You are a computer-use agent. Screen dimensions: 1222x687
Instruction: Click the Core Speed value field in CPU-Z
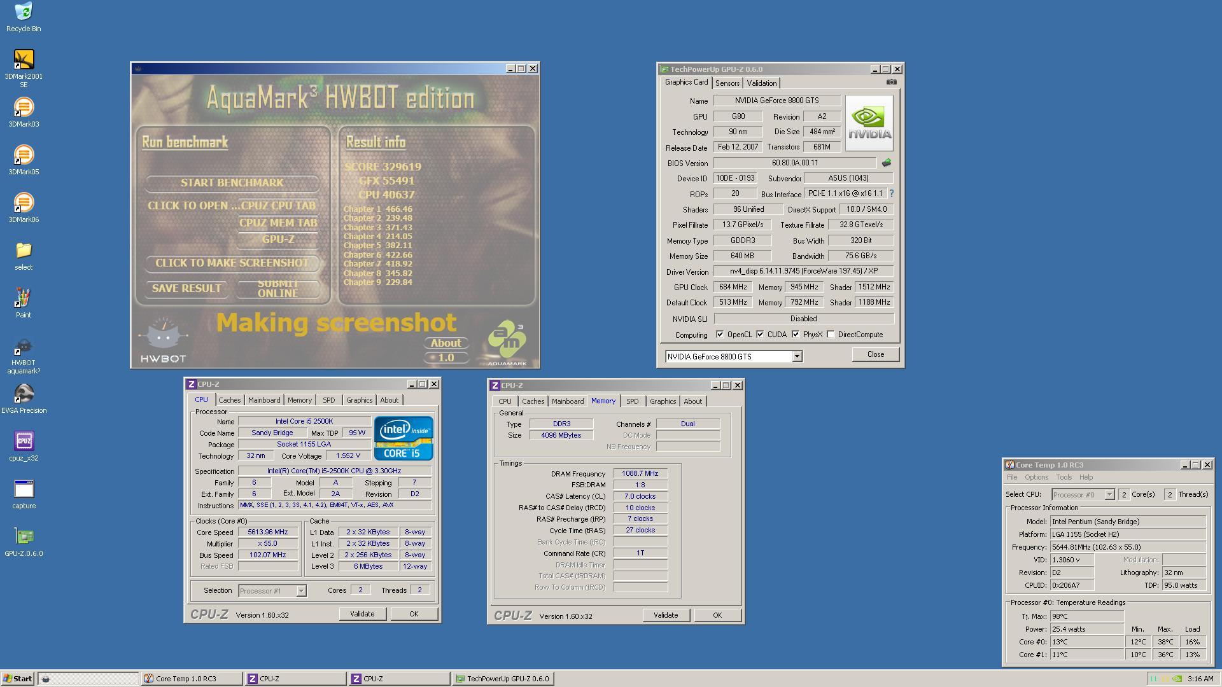click(268, 532)
